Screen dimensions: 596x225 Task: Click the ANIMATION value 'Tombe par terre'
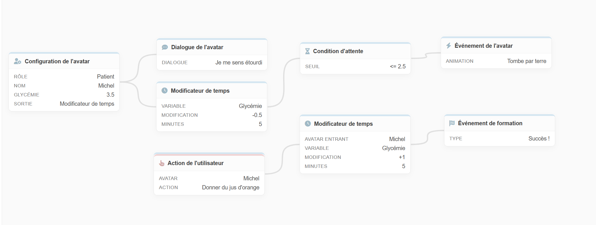tap(527, 61)
